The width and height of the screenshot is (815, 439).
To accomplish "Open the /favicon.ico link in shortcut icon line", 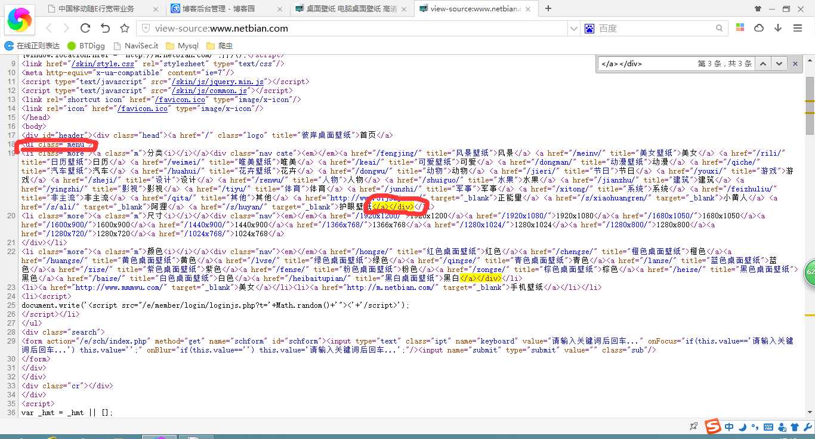I will pyautogui.click(x=180, y=100).
